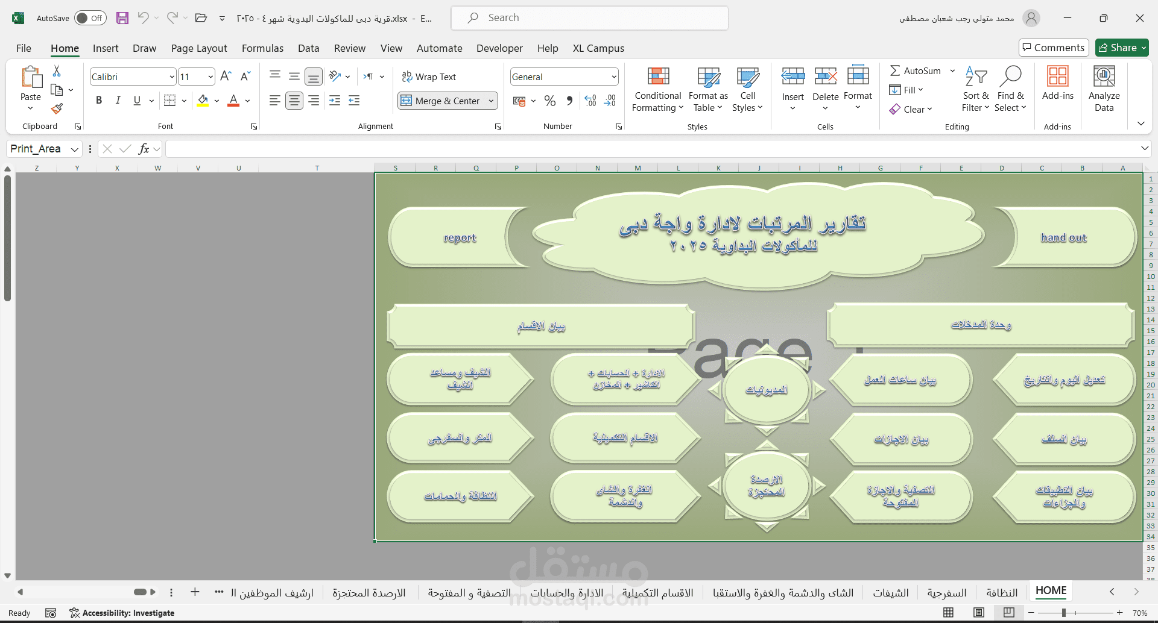Apply bold formatting to selection

point(99,100)
